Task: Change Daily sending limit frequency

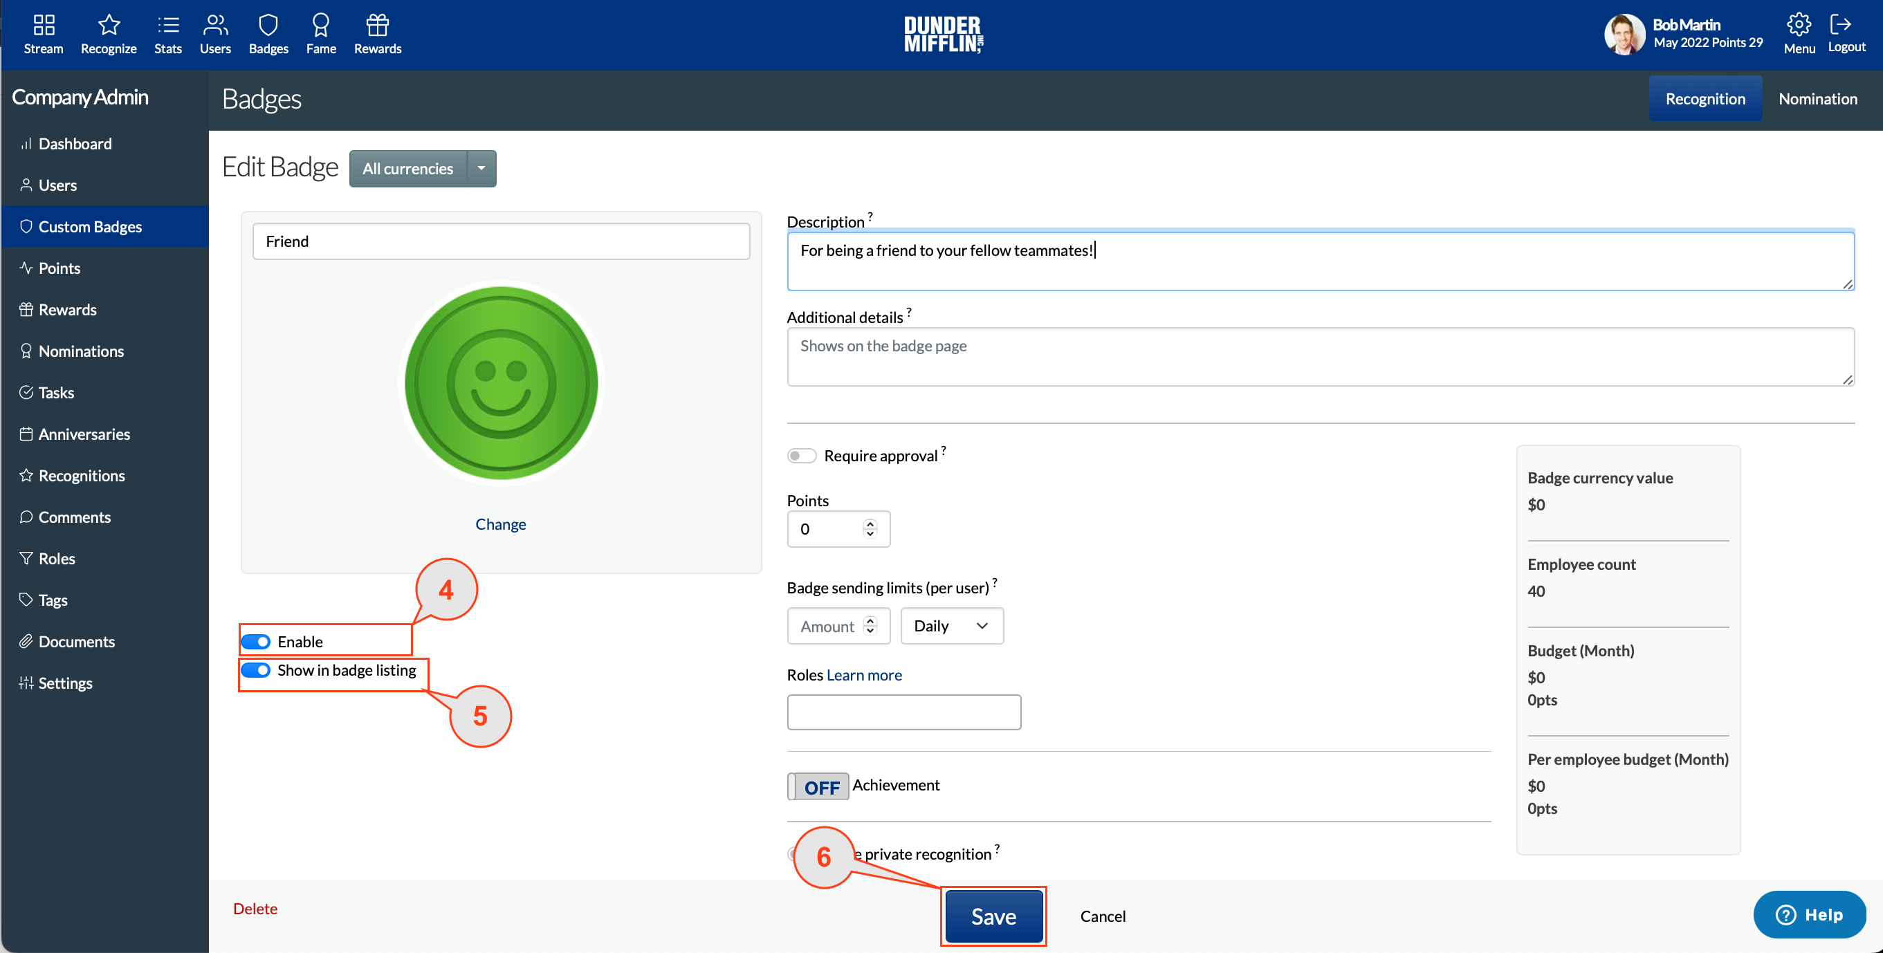Action: click(x=951, y=626)
